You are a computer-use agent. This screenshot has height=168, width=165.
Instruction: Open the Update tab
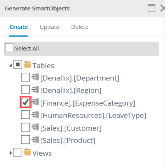coord(49,27)
